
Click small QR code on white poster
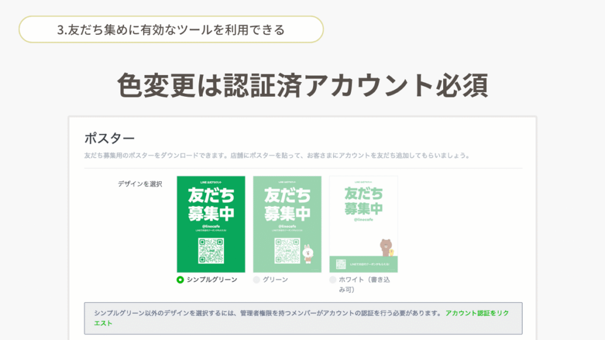coord(341,264)
